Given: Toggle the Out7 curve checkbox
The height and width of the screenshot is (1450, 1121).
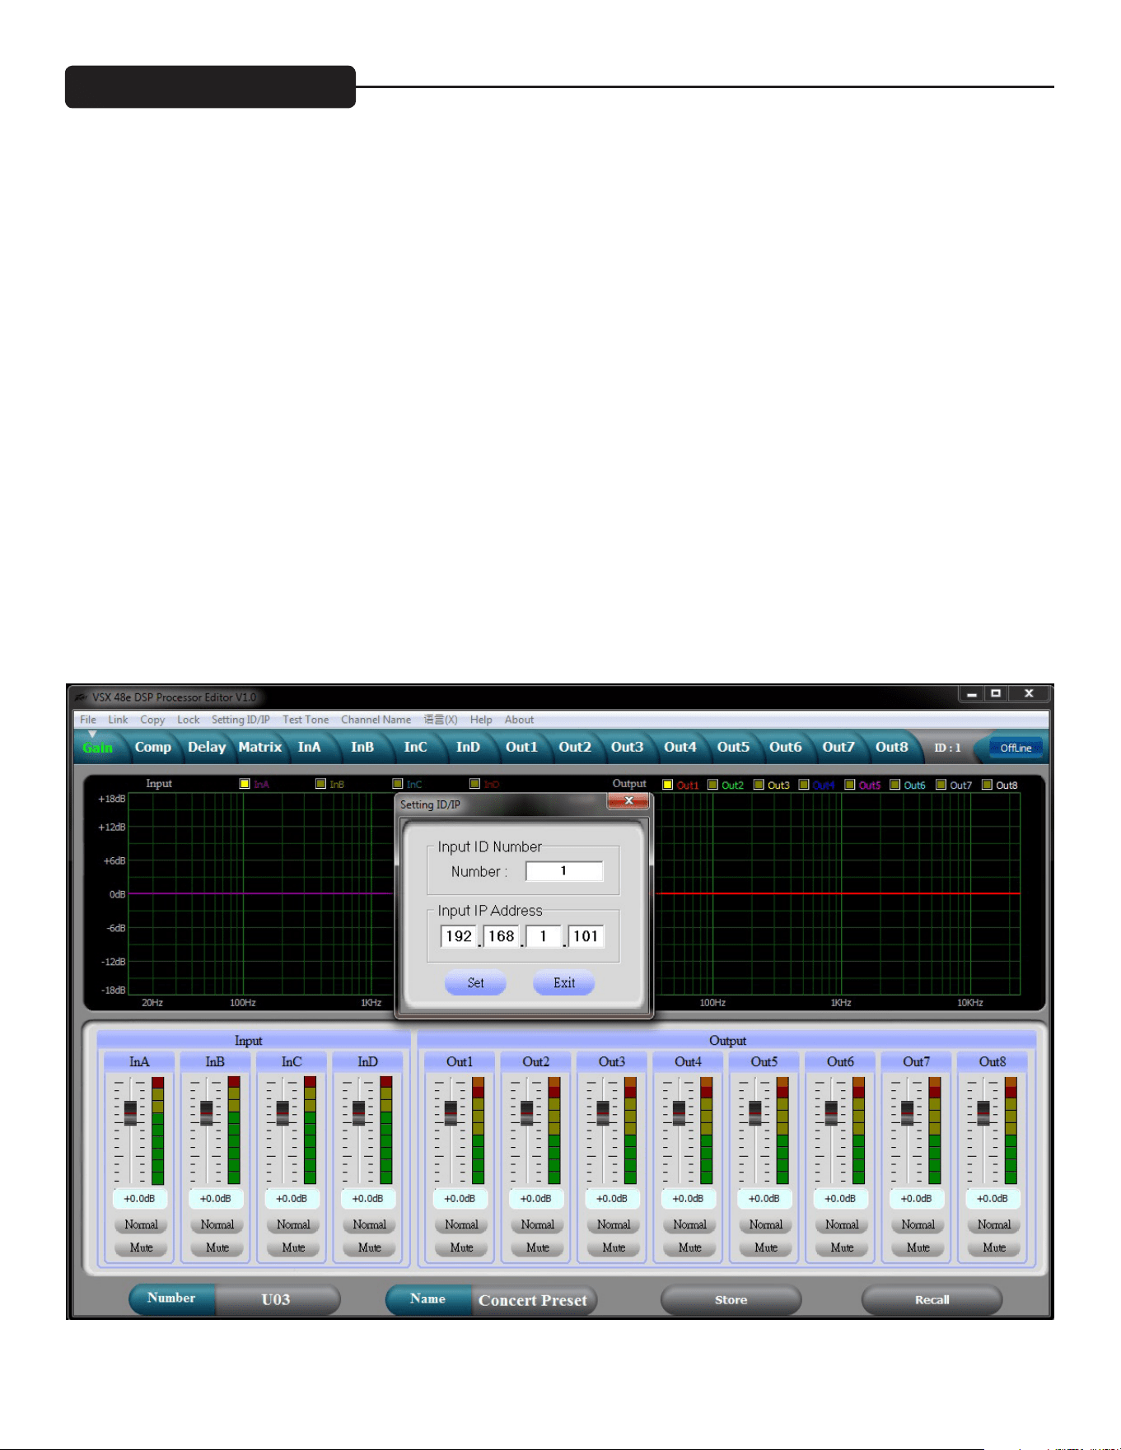Looking at the screenshot, I should [941, 785].
